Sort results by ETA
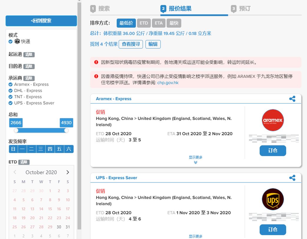Screen dimensions: 307x239 click(159, 23)
